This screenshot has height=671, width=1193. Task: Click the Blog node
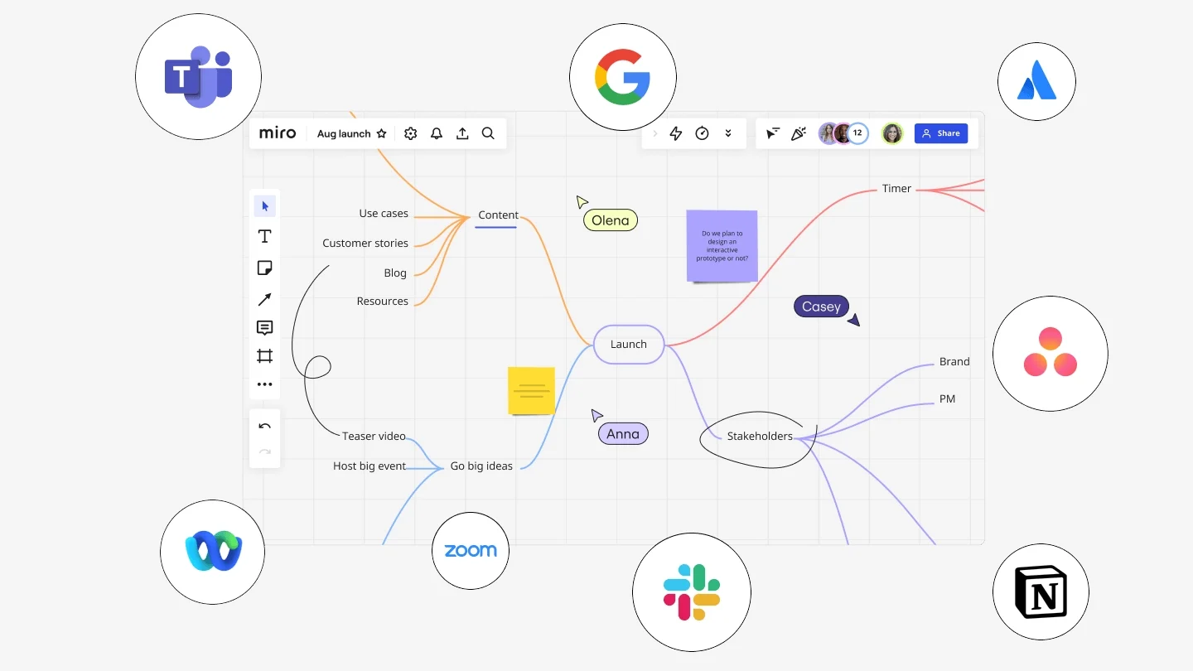point(395,273)
